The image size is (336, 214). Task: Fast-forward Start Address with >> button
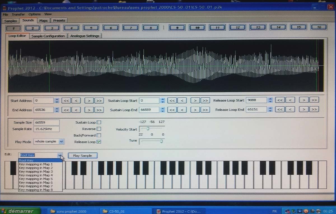(99, 101)
